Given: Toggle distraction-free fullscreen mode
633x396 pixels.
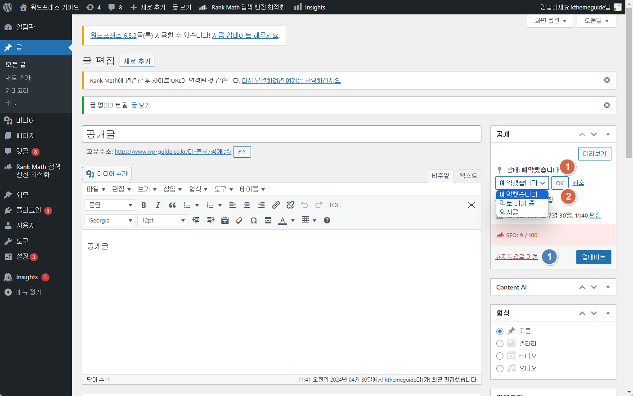Looking at the screenshot, I should point(471,205).
